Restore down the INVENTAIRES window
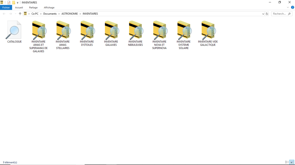This screenshot has height=165, width=295. tap(280, 2)
